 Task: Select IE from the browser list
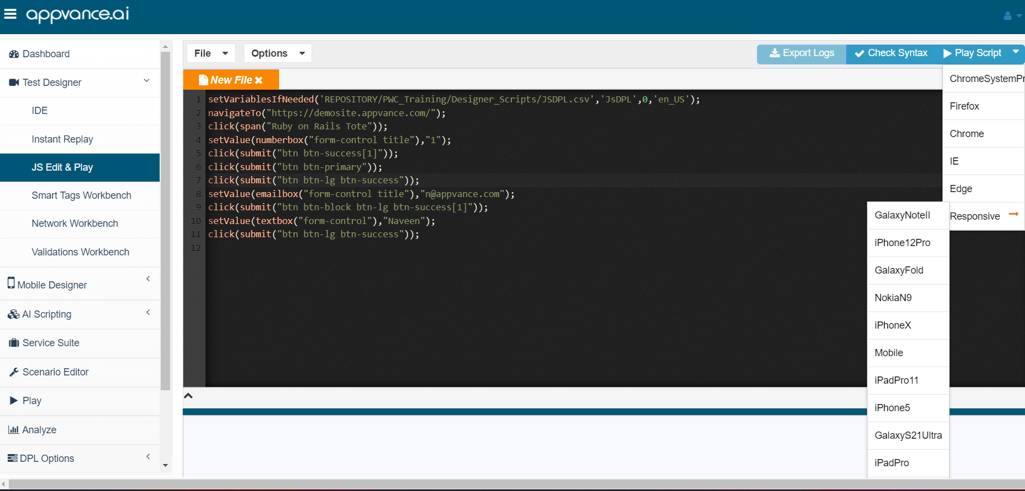pos(984,161)
